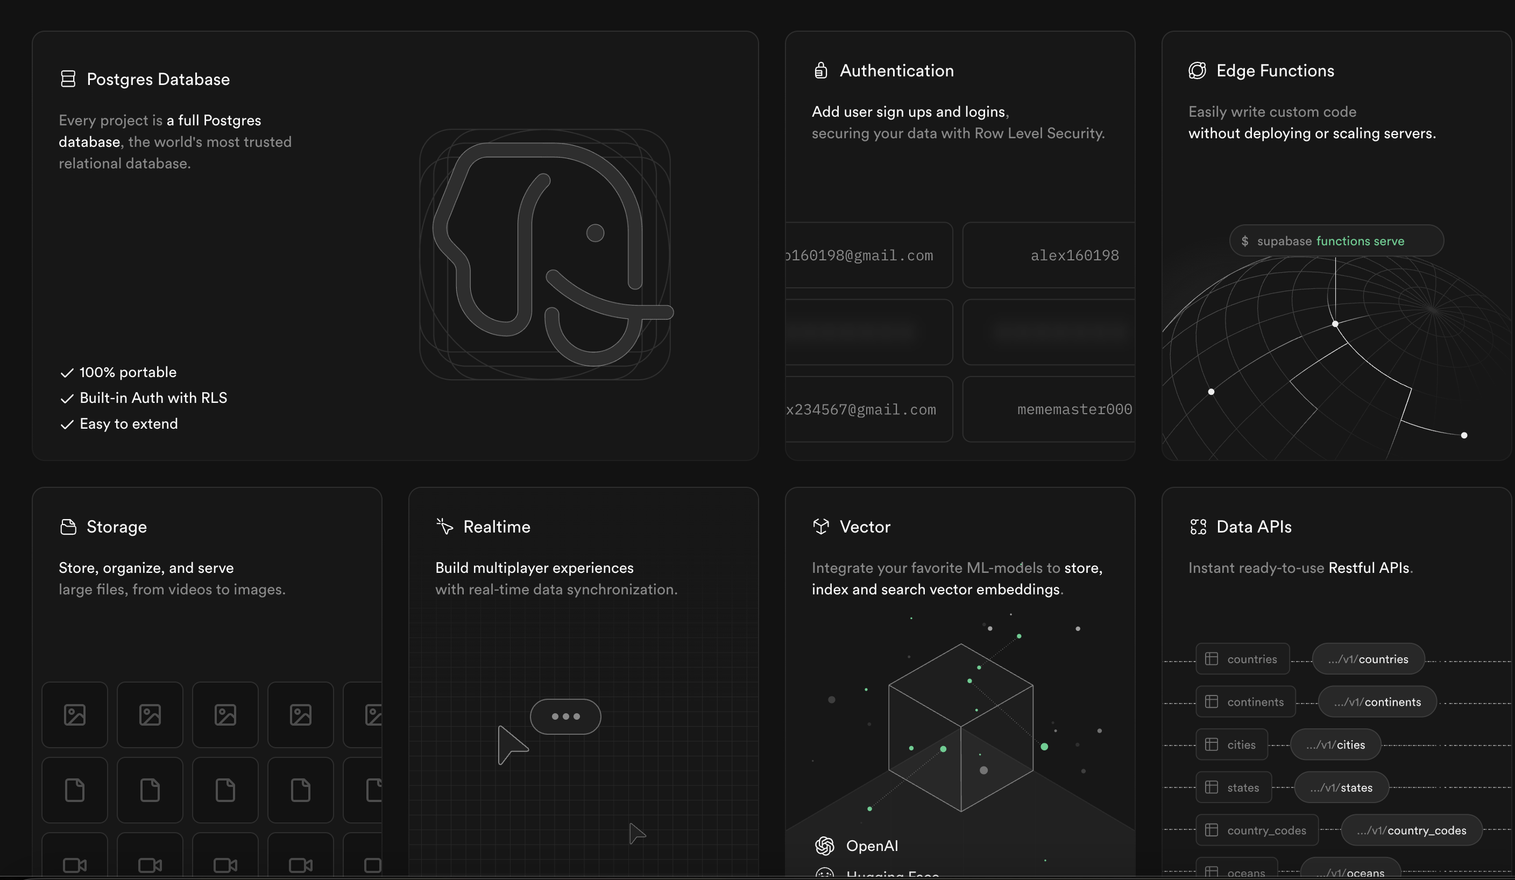Click the .../v1/countries endpoint pill
This screenshot has width=1515, height=880.
(1368, 659)
